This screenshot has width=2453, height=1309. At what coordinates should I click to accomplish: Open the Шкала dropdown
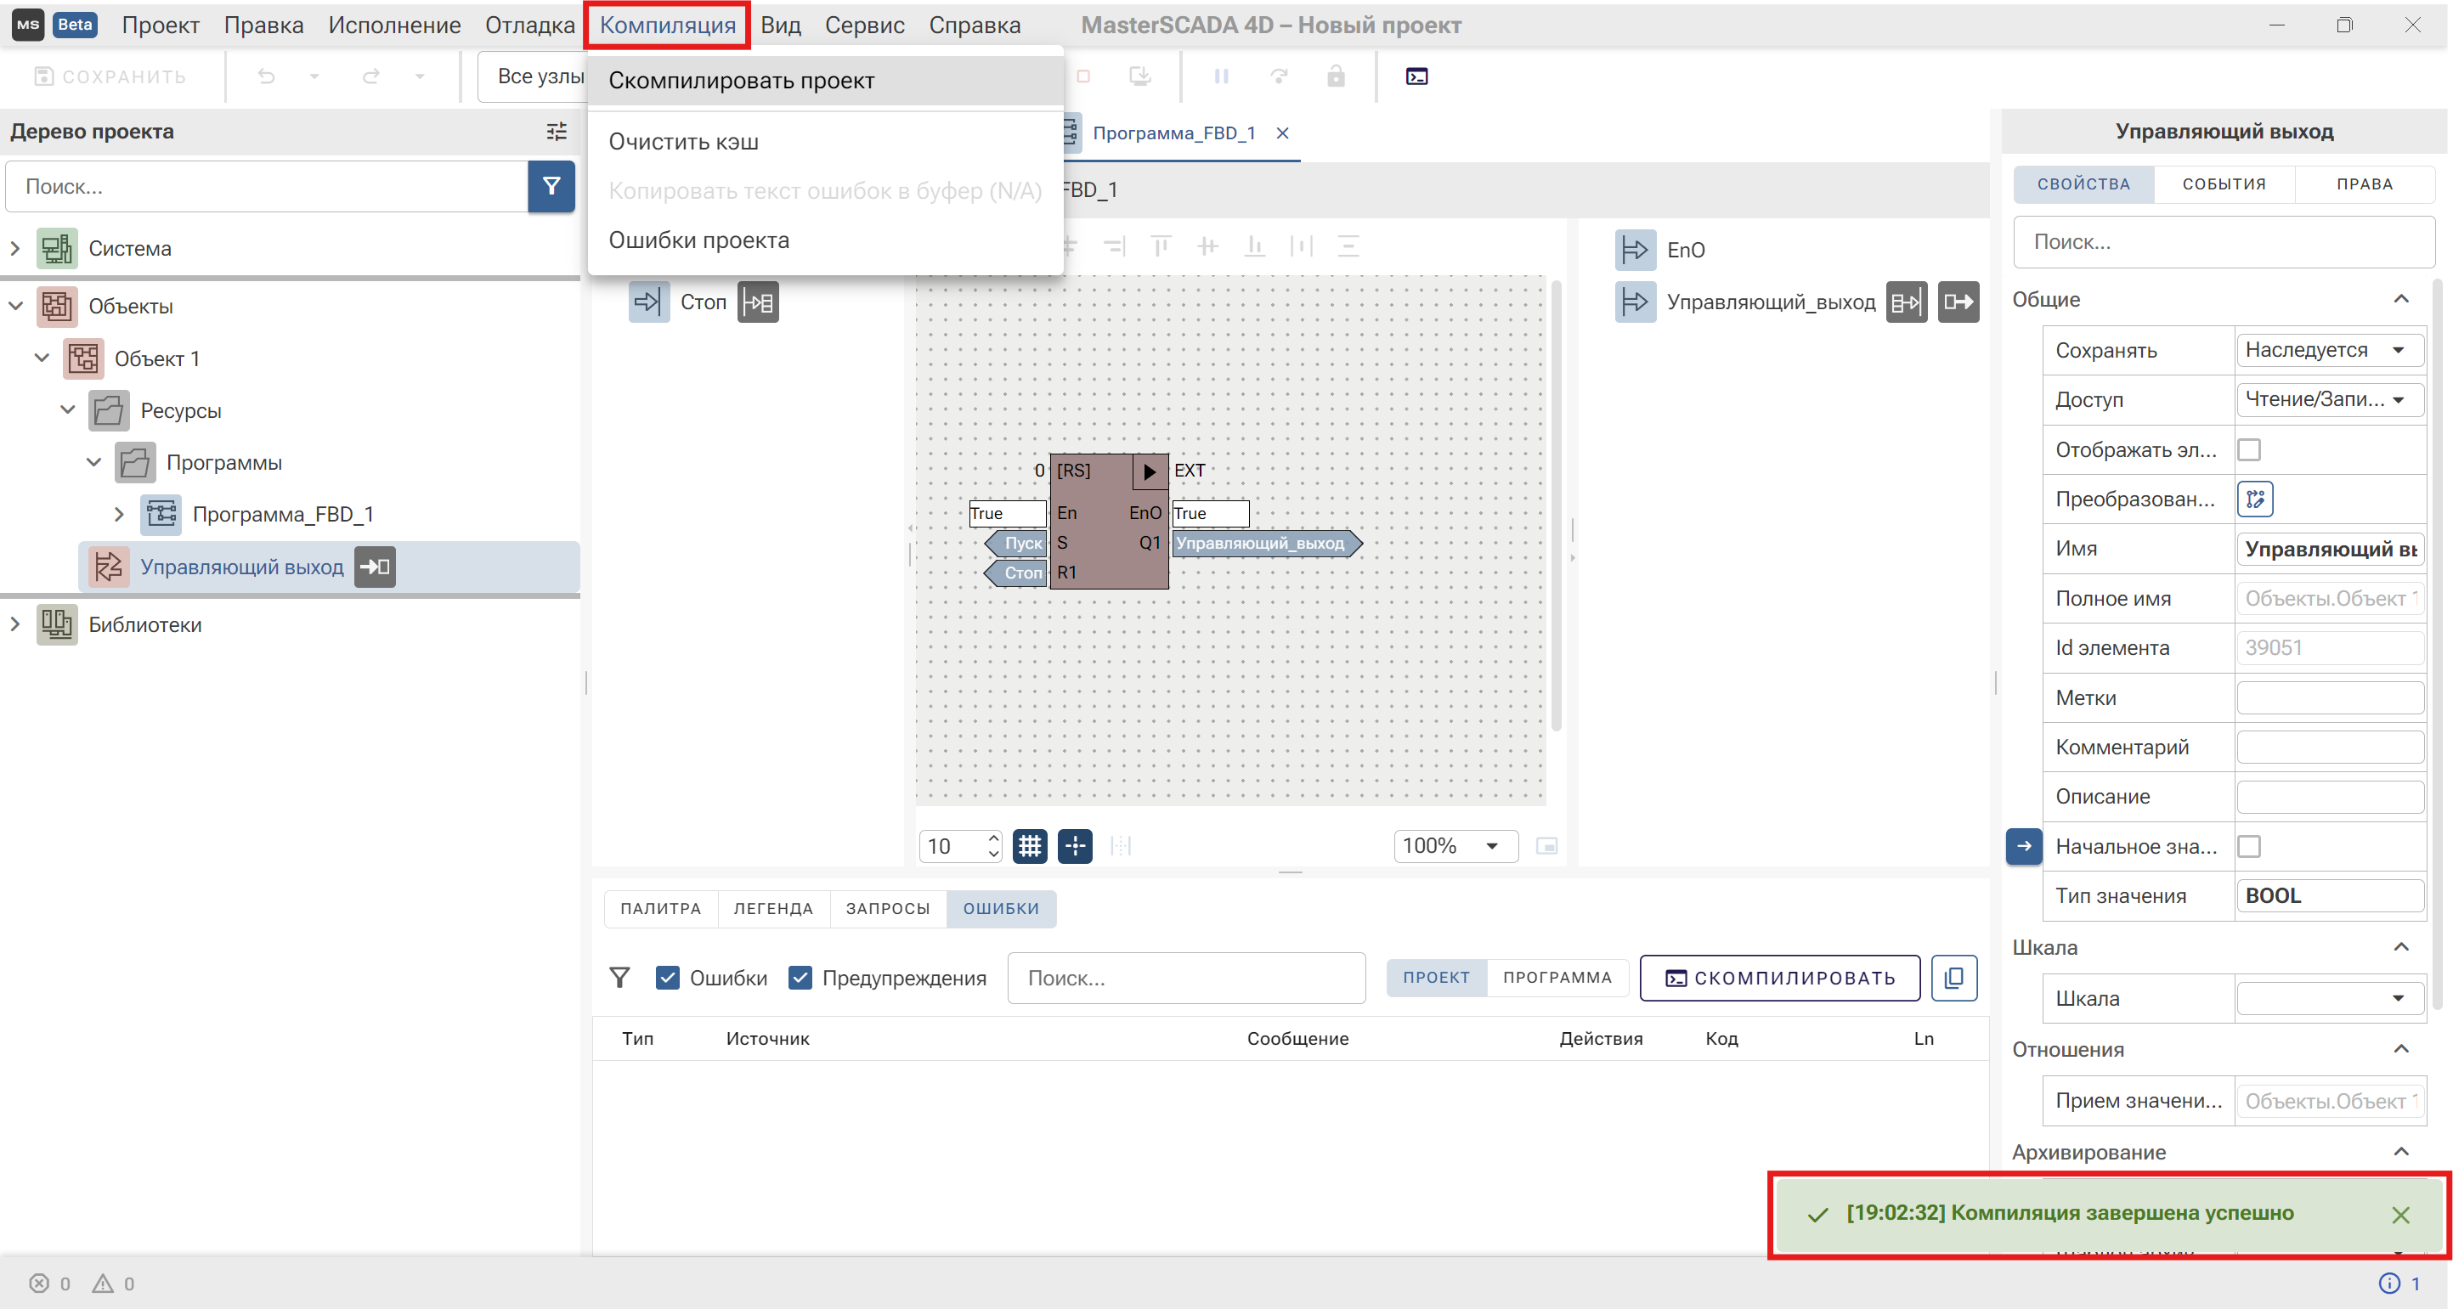tap(2328, 998)
